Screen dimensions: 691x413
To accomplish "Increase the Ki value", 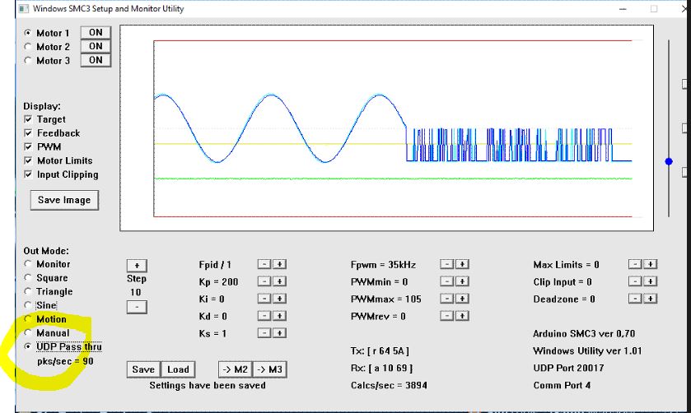I will (x=279, y=299).
